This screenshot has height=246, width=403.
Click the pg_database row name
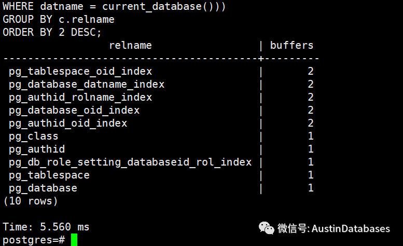43,188
